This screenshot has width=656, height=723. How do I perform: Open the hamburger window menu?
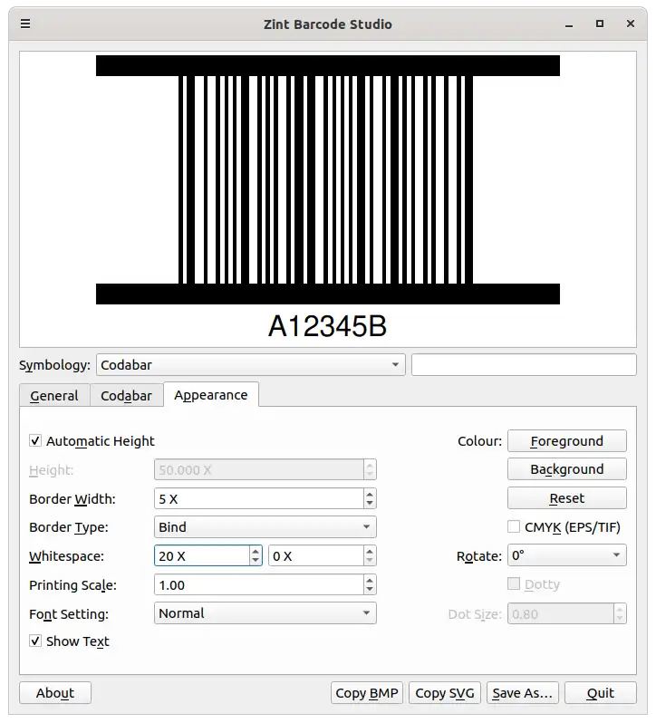(x=25, y=24)
